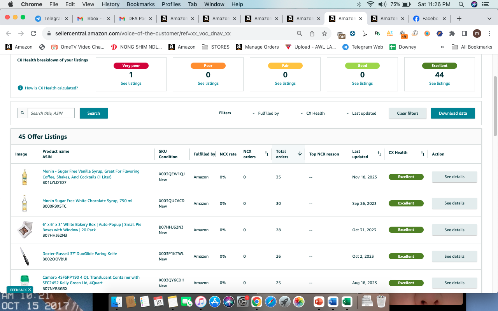
Task: Open Siri from the Dock
Action: pyautogui.click(x=229, y=301)
